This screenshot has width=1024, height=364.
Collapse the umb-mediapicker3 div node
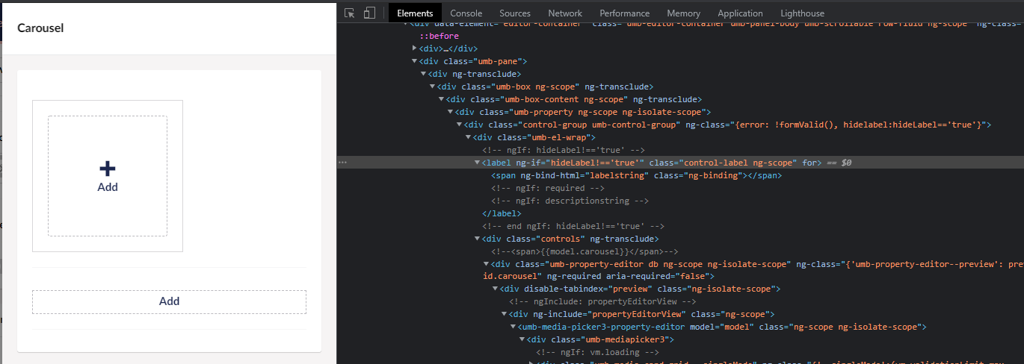pyautogui.click(x=522, y=339)
